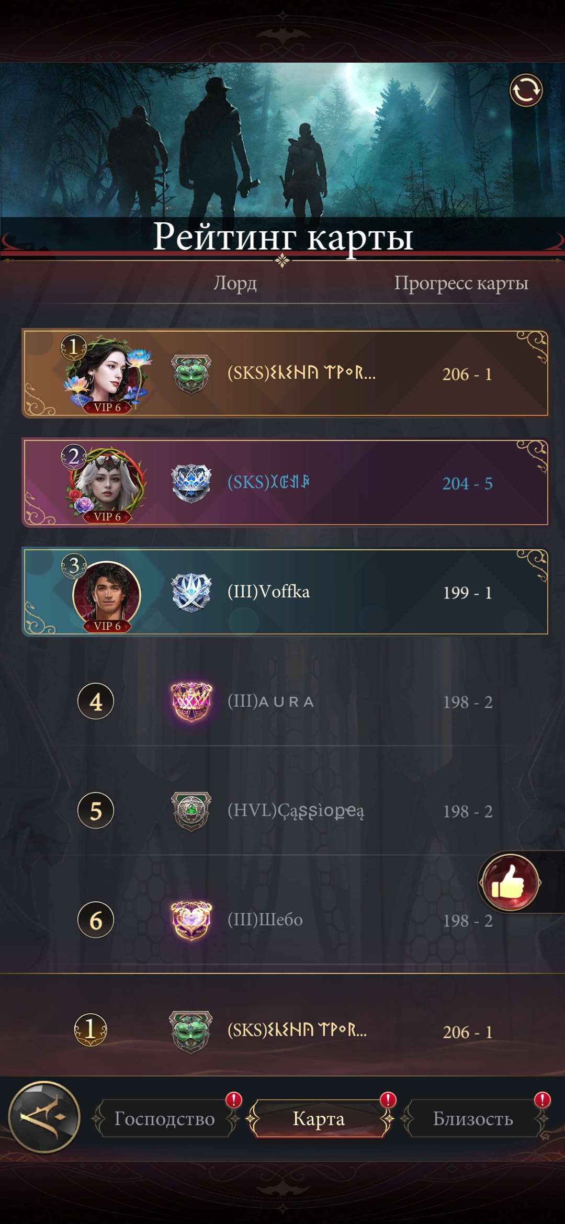This screenshot has width=565, height=1224.
Task: Select the Карта tab
Action: (319, 1118)
